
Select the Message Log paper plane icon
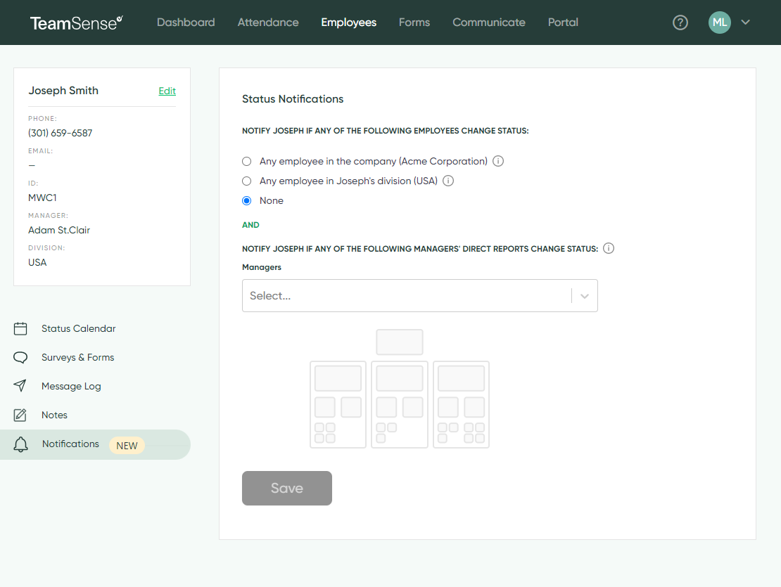[20, 385]
